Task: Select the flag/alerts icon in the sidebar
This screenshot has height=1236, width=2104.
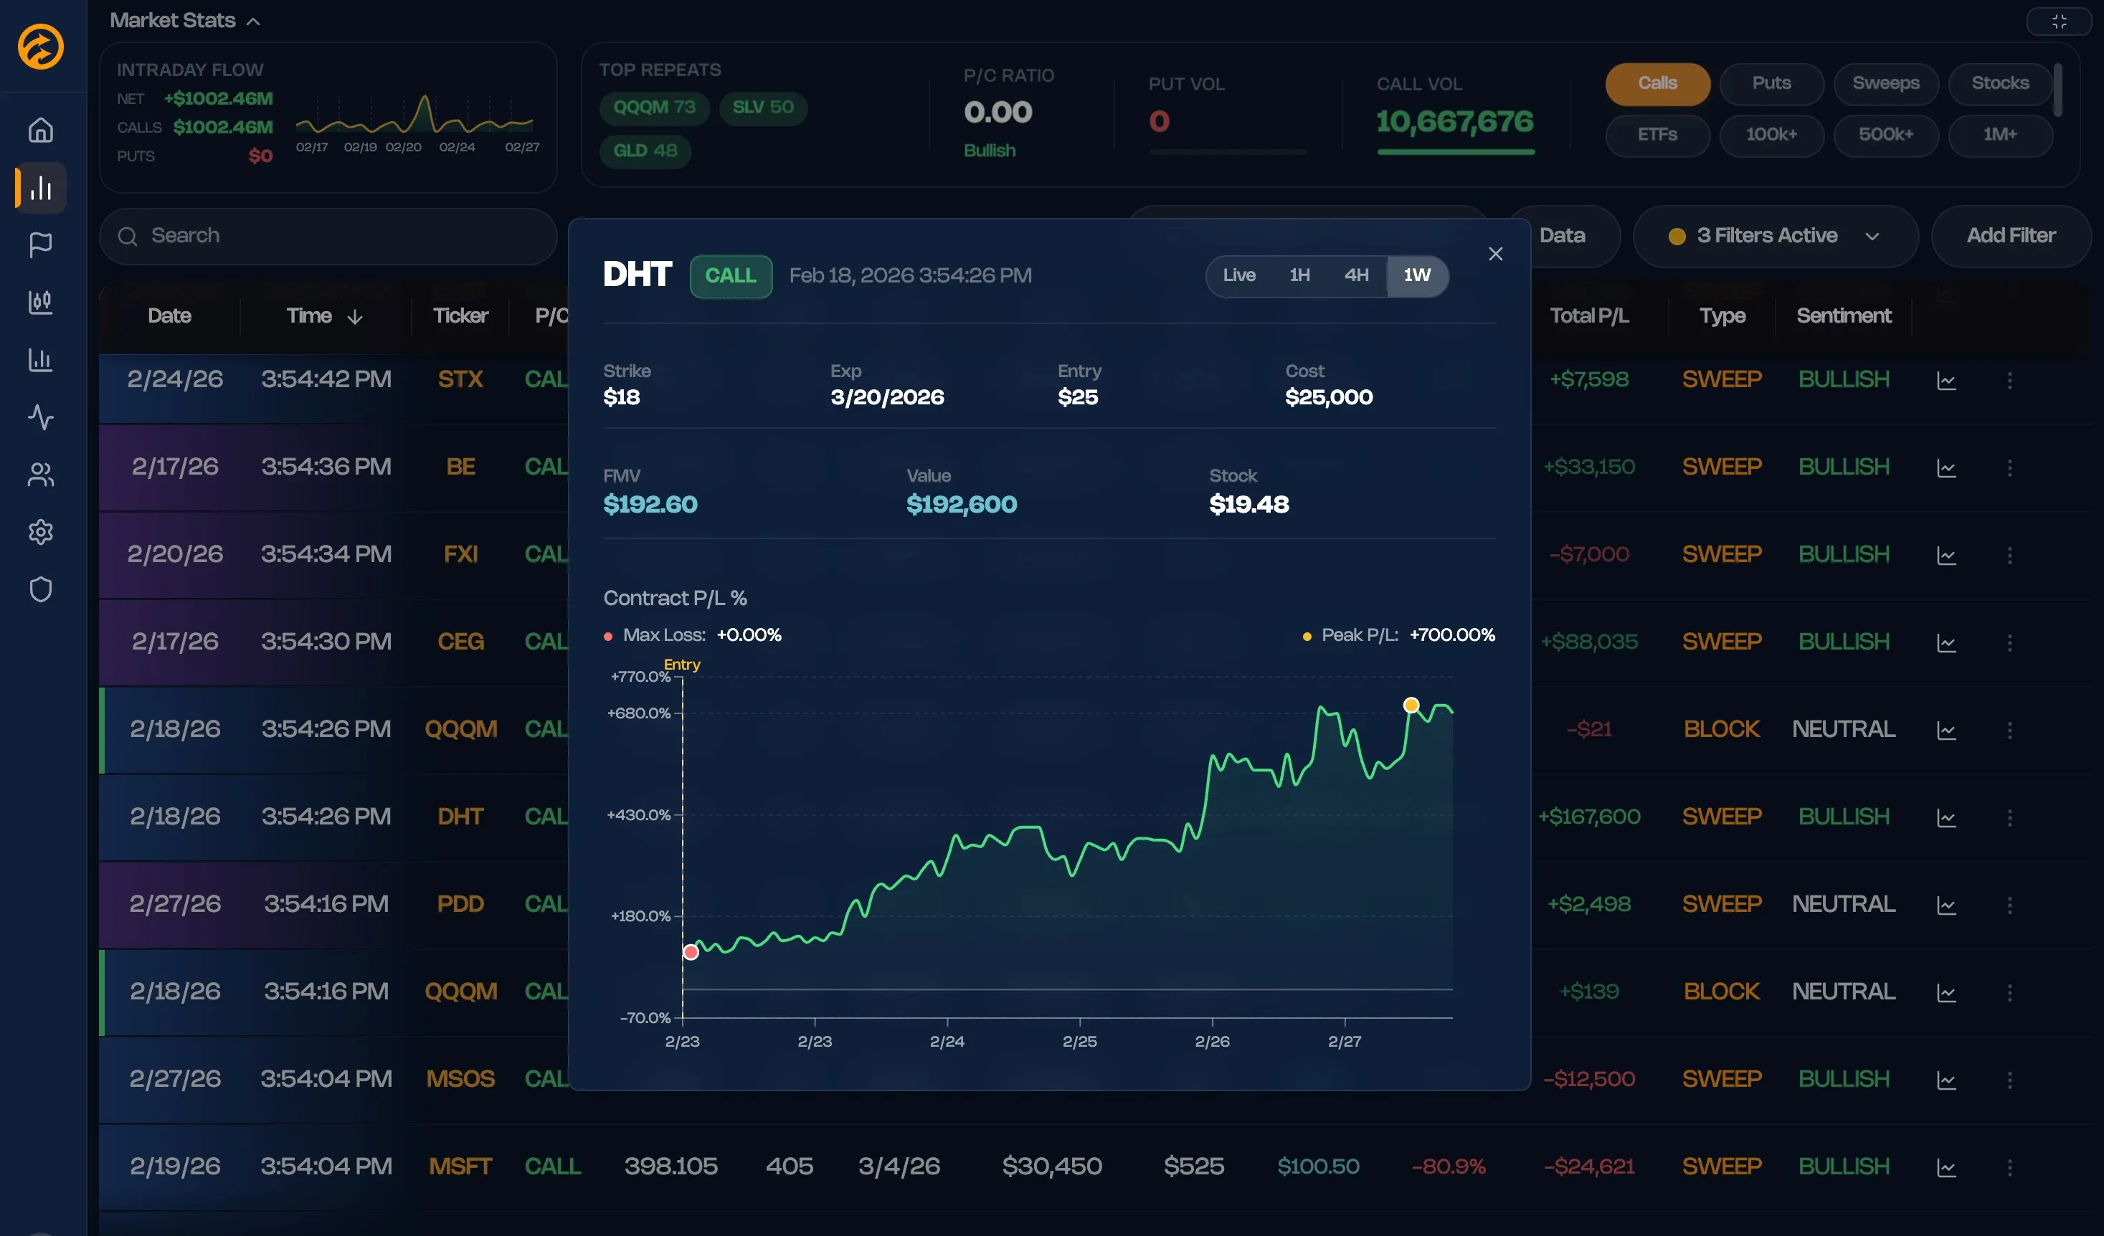Action: click(39, 244)
